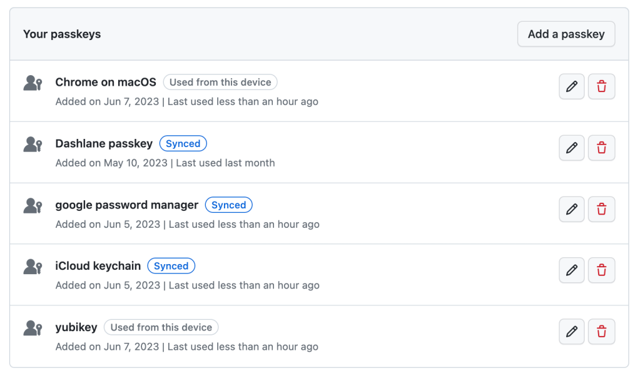Edit the Dashlane passkey entry

pos(571,148)
